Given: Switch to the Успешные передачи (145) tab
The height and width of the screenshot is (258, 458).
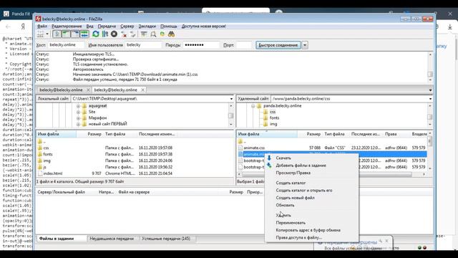Looking at the screenshot, I should coord(166,239).
